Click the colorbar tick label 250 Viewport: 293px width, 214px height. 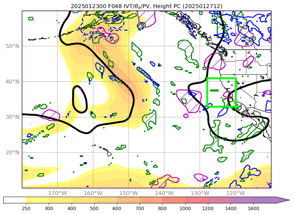[26, 208]
